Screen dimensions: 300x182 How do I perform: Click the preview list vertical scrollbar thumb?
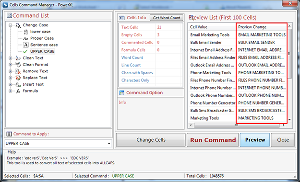point(289,54)
